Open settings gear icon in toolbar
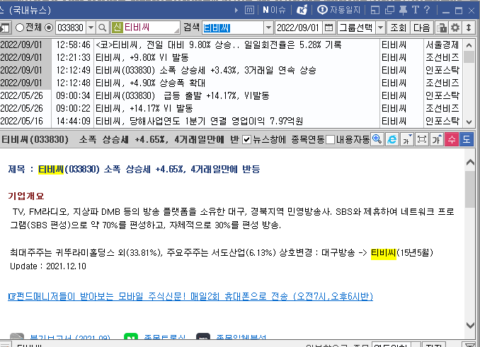Viewport: 480px width, 347px height. (455, 28)
